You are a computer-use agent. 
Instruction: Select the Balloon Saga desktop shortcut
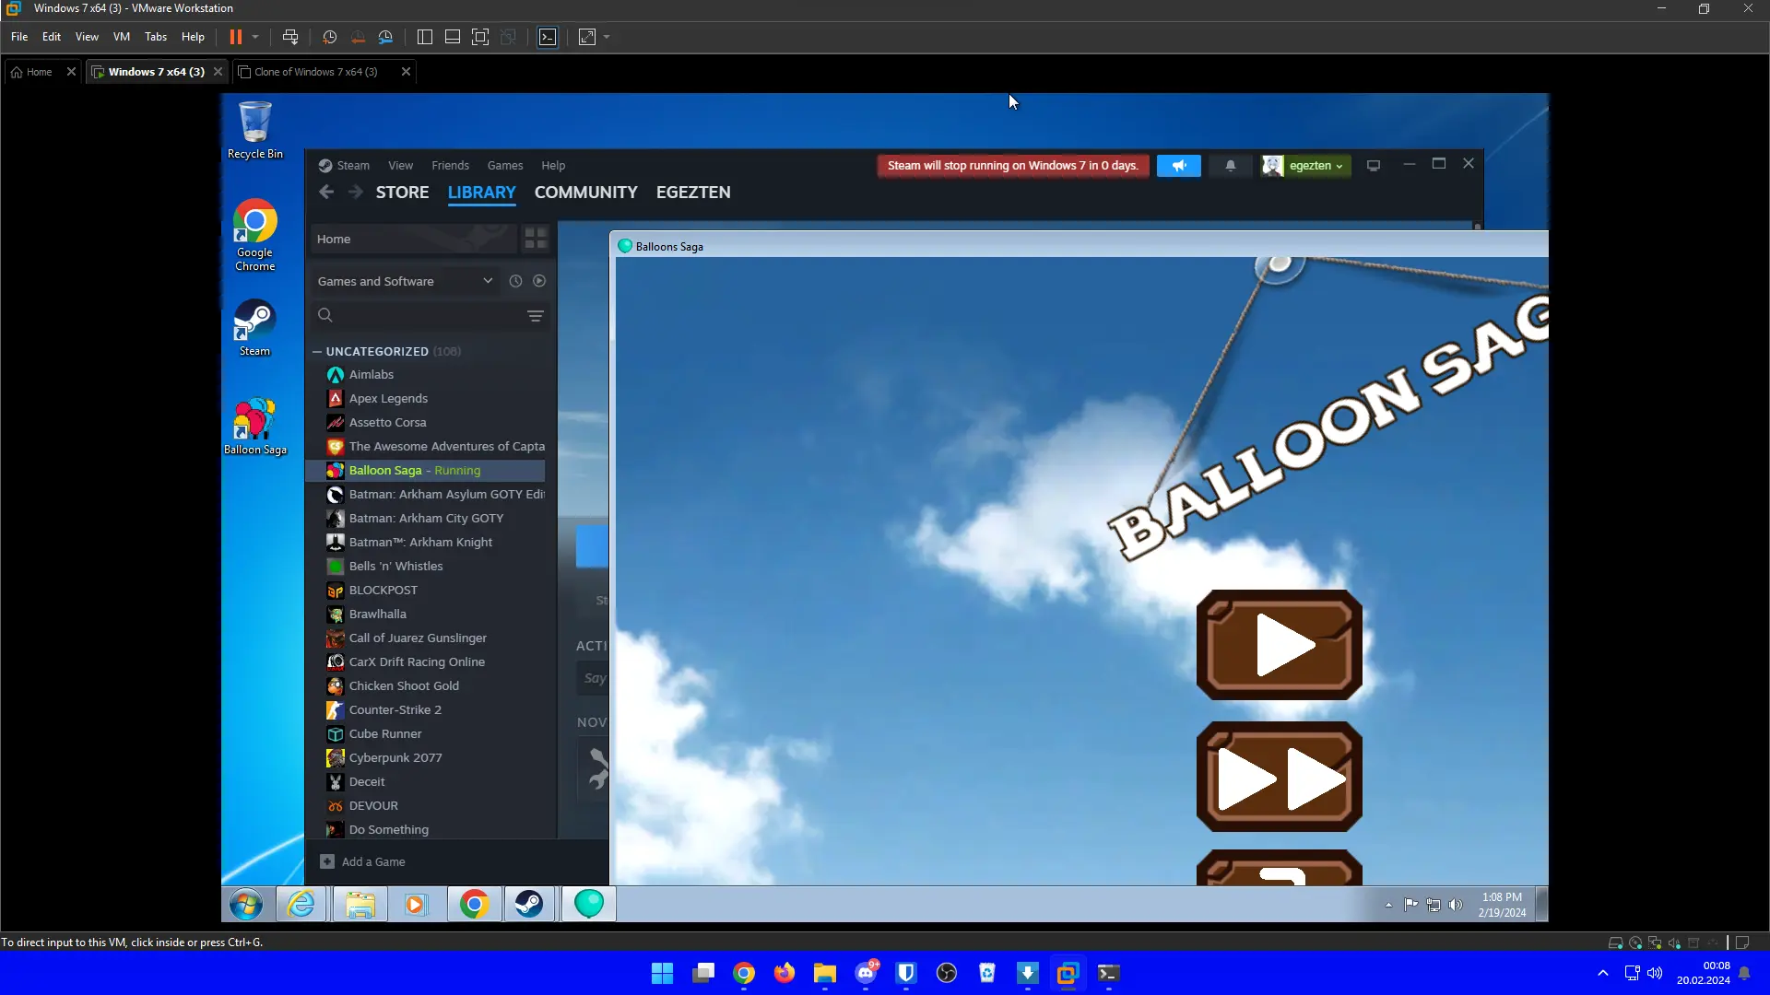point(255,427)
